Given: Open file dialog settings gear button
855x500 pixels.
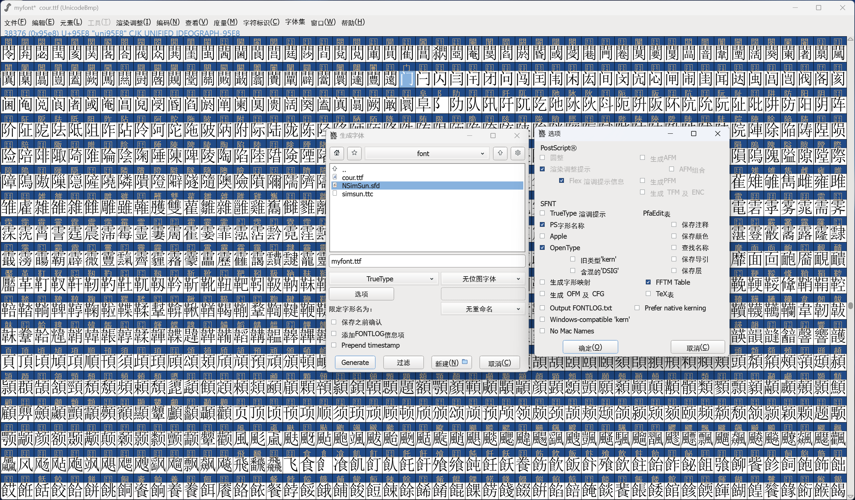Looking at the screenshot, I should tap(518, 153).
